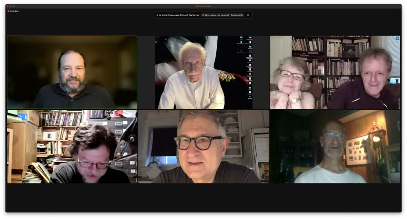The width and height of the screenshot is (407, 219).
Task: Click 'A participant has enabled Closed Captioning' text
Action: pyautogui.click(x=178, y=15)
